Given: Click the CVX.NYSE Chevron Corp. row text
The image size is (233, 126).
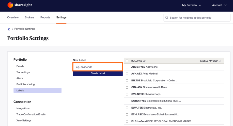Looking at the screenshot, I should point(146,94).
